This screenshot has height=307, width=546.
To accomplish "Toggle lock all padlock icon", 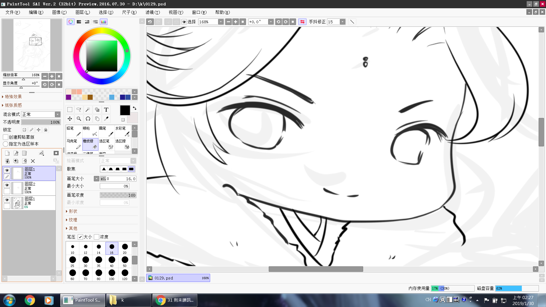I will (x=45, y=130).
